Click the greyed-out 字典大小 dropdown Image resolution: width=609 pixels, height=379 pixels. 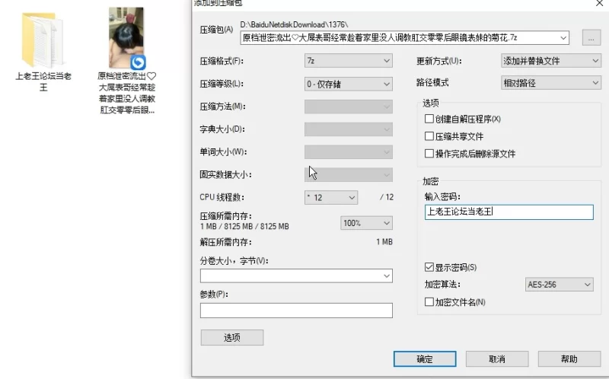349,129
